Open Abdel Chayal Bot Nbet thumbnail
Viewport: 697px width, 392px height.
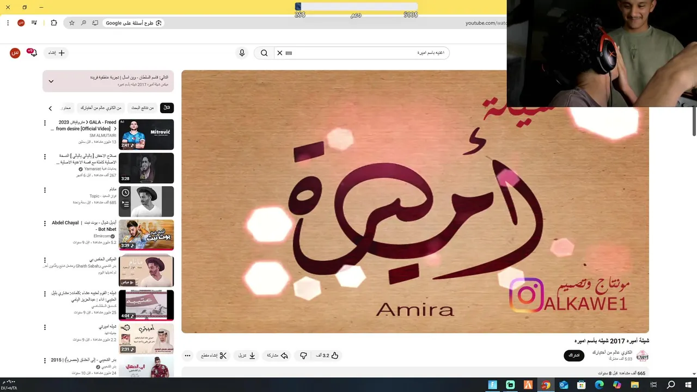[146, 235]
